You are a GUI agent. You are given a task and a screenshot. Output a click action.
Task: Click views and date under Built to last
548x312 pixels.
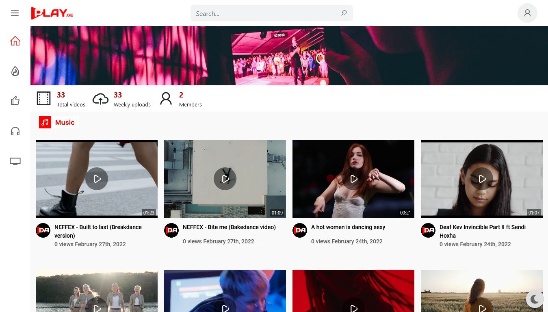tap(90, 244)
